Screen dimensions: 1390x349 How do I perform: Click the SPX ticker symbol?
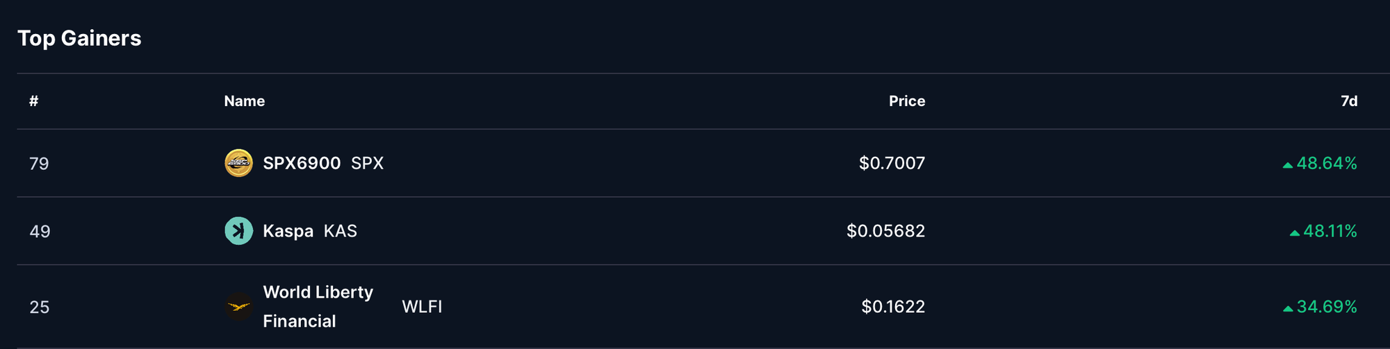click(x=367, y=163)
